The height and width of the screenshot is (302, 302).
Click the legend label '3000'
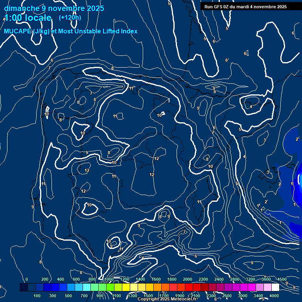pyautogui.click(x=243, y=296)
